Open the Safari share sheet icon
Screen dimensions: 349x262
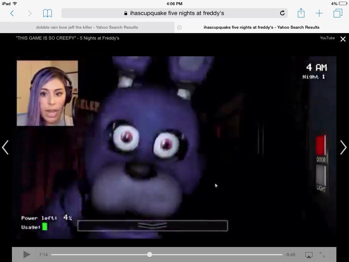[x=301, y=13]
